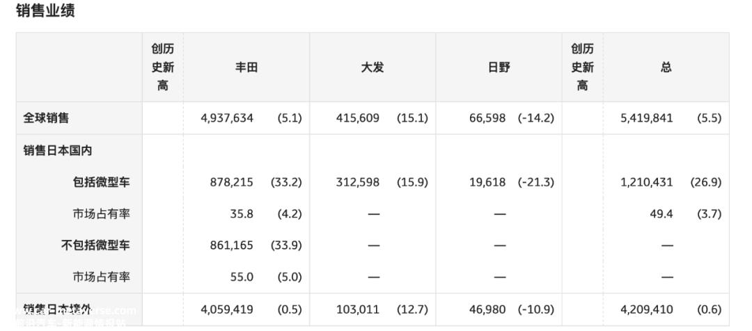
Task: Select the 销售日本境外 row label
Action: point(58,309)
